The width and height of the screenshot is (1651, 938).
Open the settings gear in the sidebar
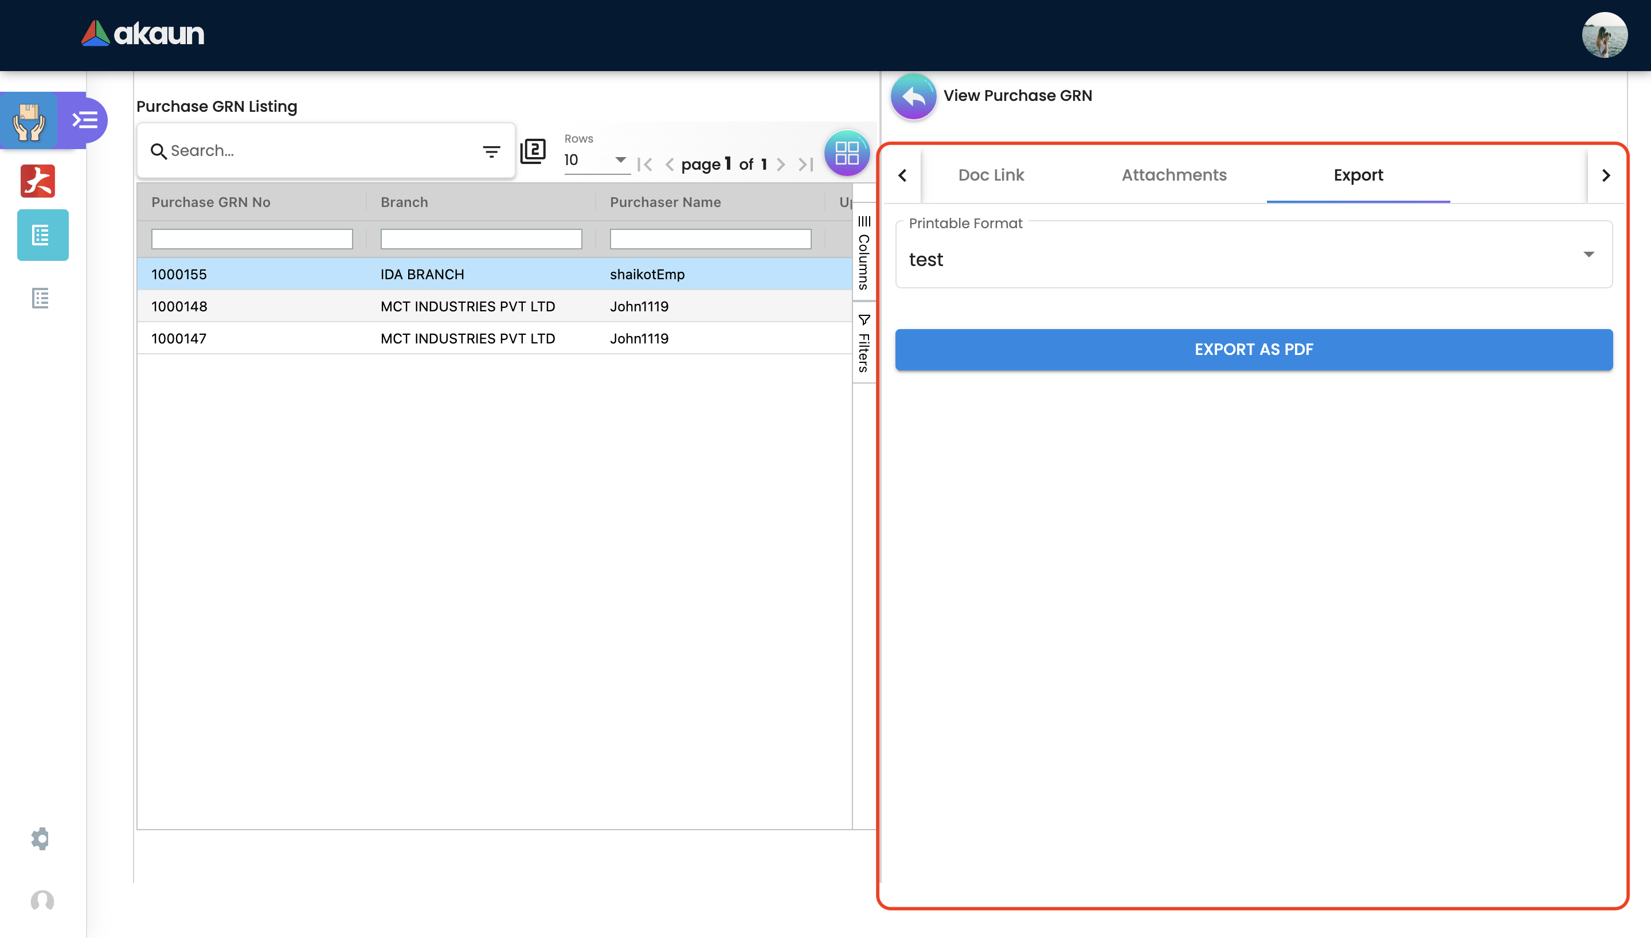(41, 838)
